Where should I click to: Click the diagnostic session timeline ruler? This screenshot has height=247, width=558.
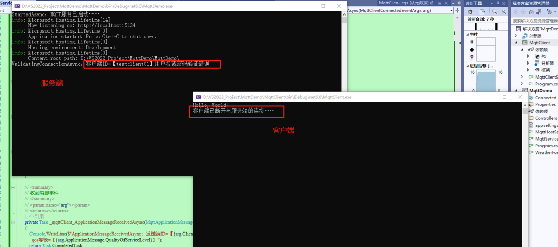(487, 27)
